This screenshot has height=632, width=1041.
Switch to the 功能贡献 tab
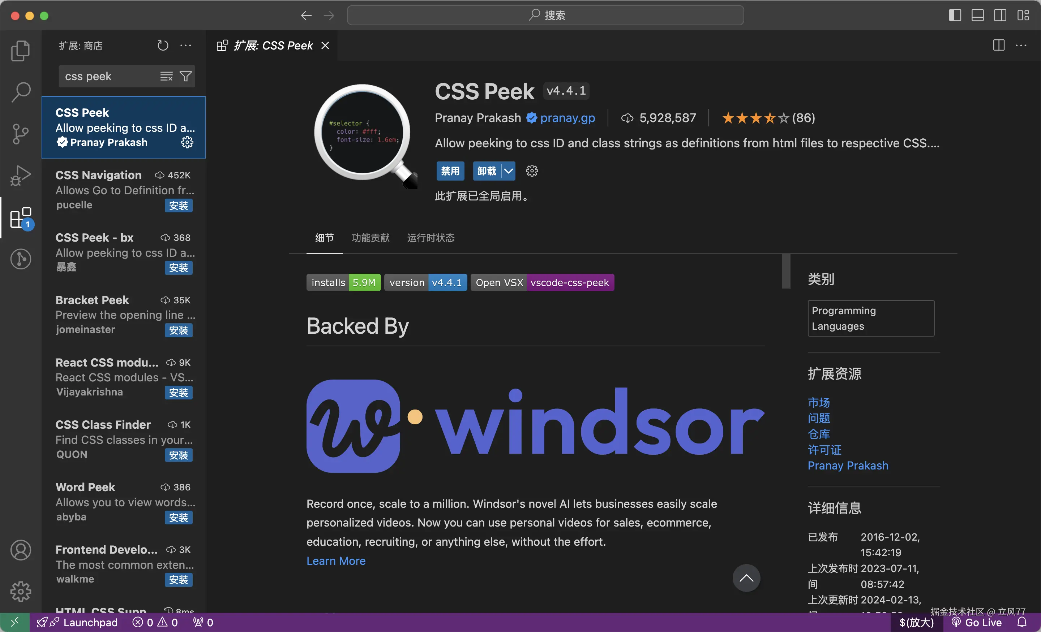click(370, 238)
